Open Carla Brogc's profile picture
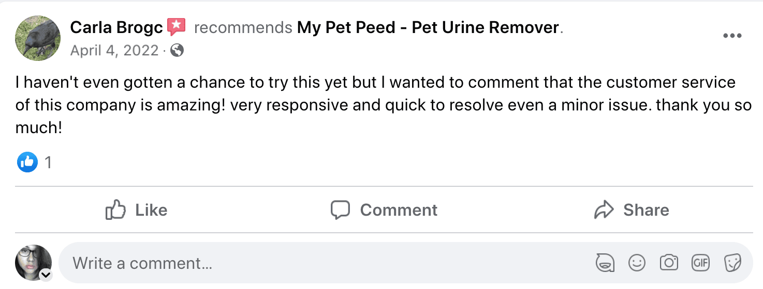The image size is (763, 289). click(x=38, y=38)
